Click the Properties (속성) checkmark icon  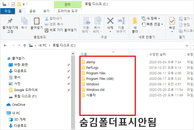pyautogui.click(x=172, y=21)
